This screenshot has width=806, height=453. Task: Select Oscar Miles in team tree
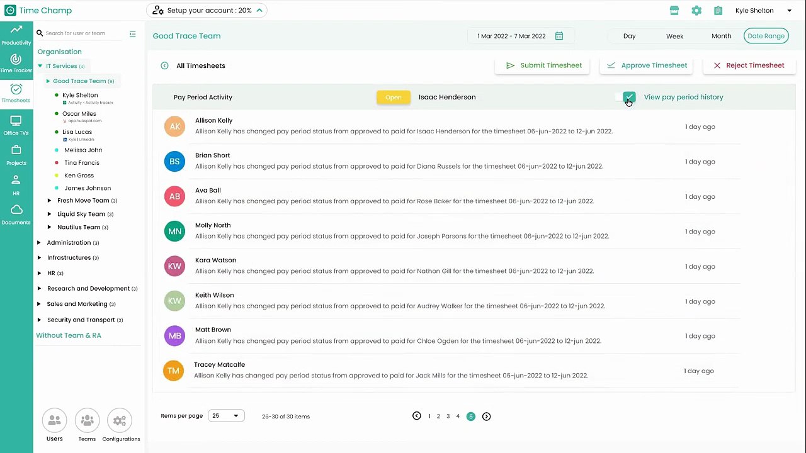79,114
